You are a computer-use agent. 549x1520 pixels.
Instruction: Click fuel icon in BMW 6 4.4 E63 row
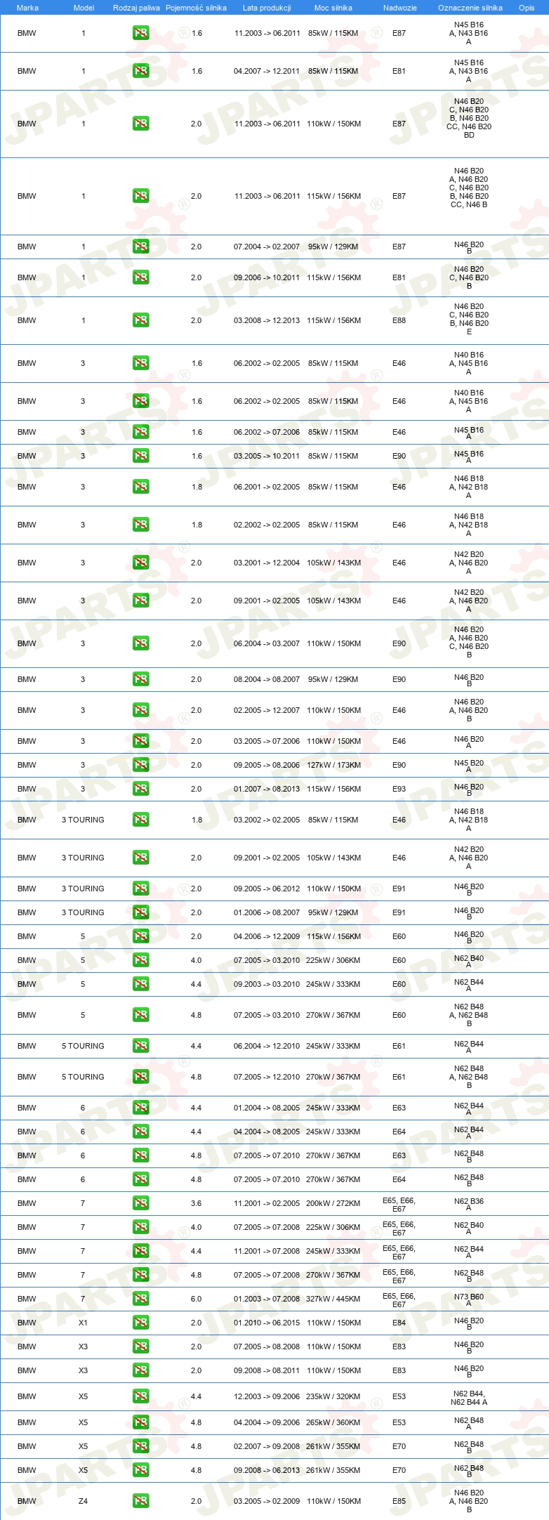(x=140, y=1108)
